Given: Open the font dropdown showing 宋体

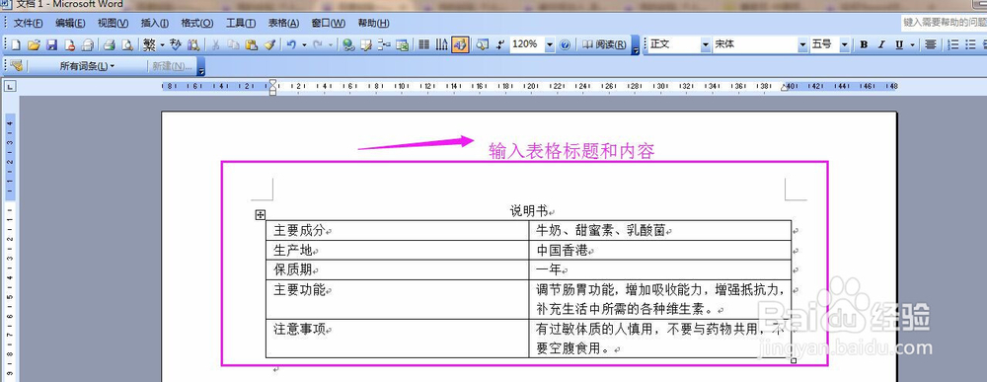Looking at the screenshot, I should pos(802,44).
